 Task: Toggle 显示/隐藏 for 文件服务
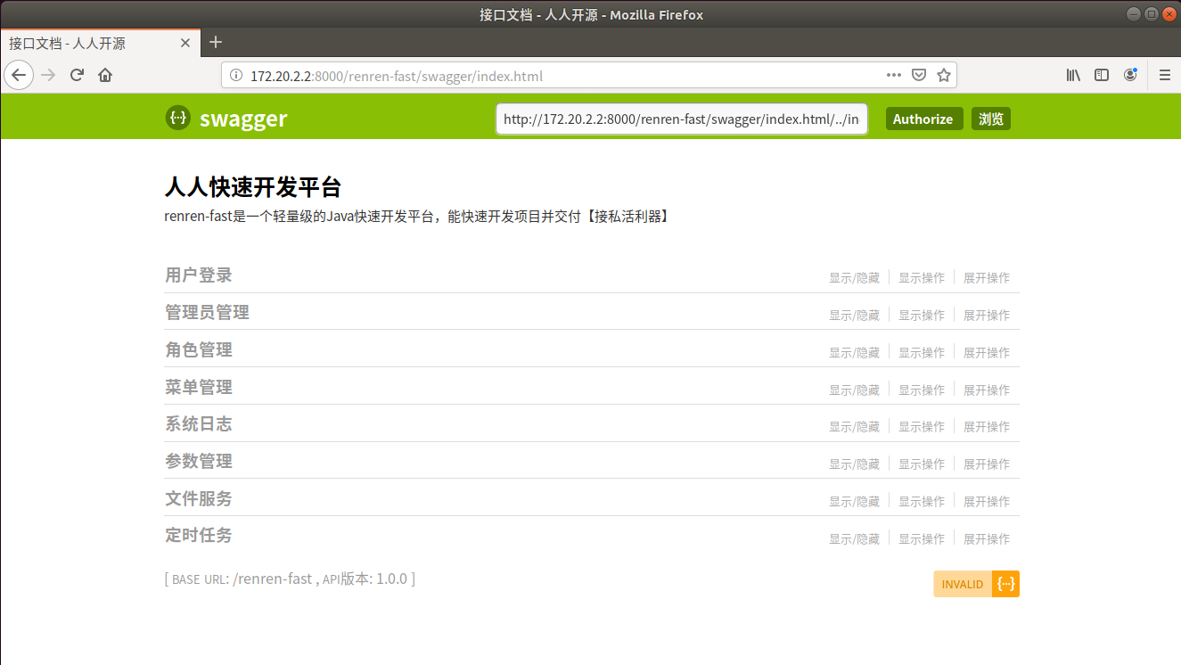854,502
